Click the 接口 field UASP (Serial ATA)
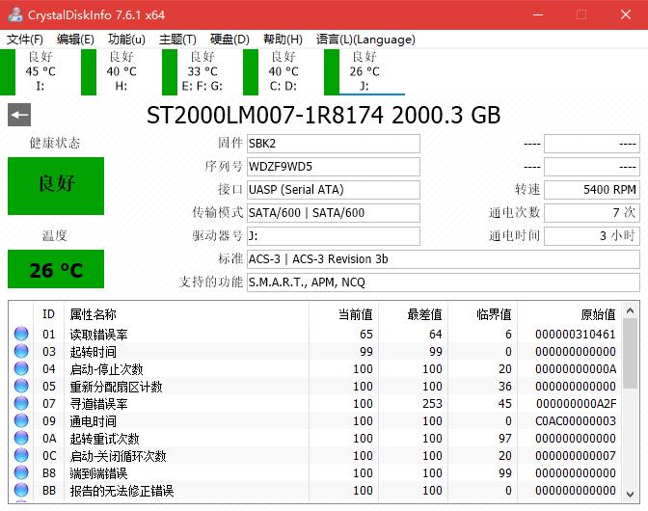Screen dimensions: 648x511 [x=334, y=190]
